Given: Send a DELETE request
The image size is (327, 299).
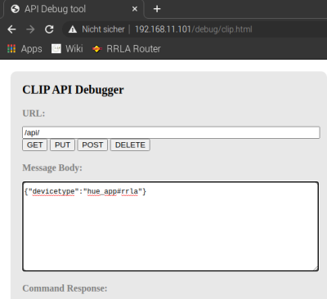Looking at the screenshot, I should [130, 145].
